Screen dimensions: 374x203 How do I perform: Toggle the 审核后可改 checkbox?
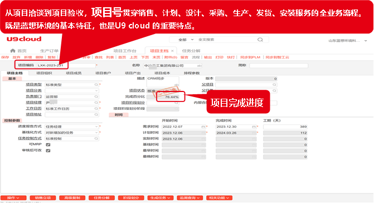point(48,151)
